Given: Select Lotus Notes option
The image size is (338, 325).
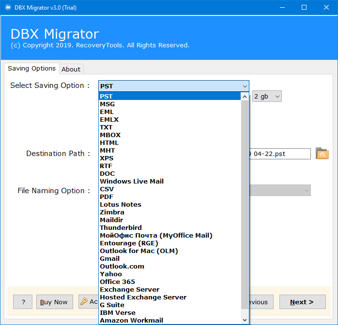Looking at the screenshot, I should [169, 205].
